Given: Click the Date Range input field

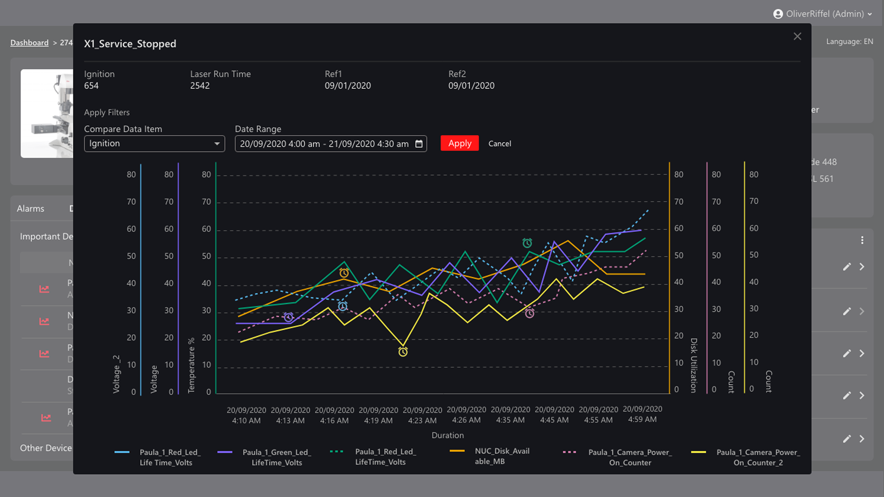Looking at the screenshot, I should click(324, 143).
